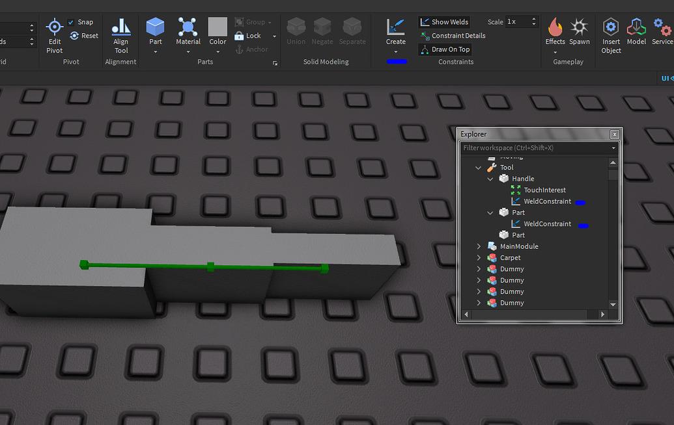Select the Edit Pivot tool
Image resolution: width=674 pixels, height=425 pixels.
click(x=55, y=36)
